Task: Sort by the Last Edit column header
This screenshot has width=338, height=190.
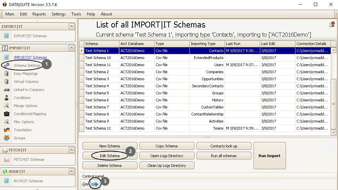Action: pyautogui.click(x=277, y=44)
